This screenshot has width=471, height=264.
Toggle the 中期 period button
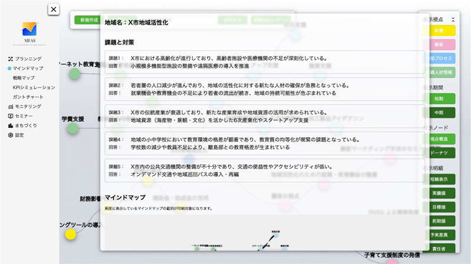click(439, 113)
